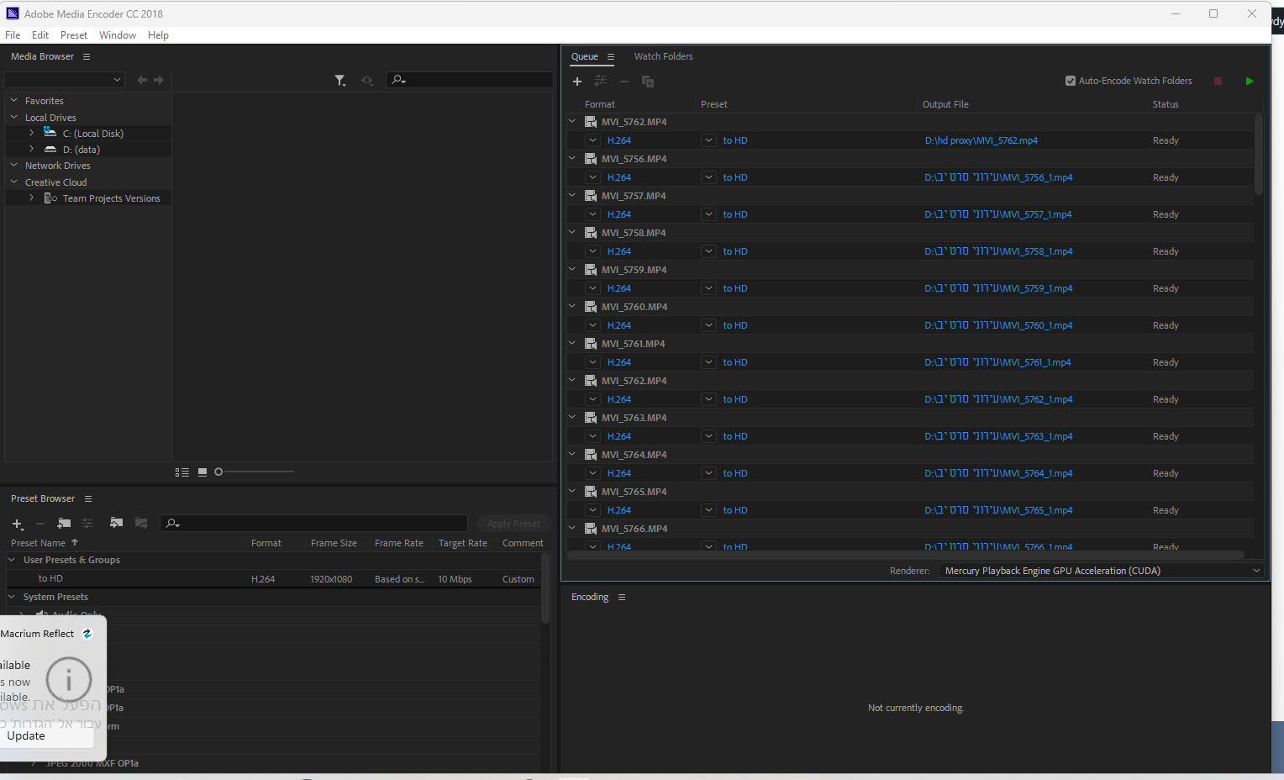This screenshot has width=1284, height=780.
Task: Click the filter funnel icon in Media Browser
Action: click(x=339, y=81)
